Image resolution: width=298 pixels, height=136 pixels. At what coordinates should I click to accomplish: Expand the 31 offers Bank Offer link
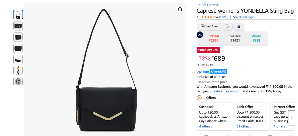coord(244,126)
